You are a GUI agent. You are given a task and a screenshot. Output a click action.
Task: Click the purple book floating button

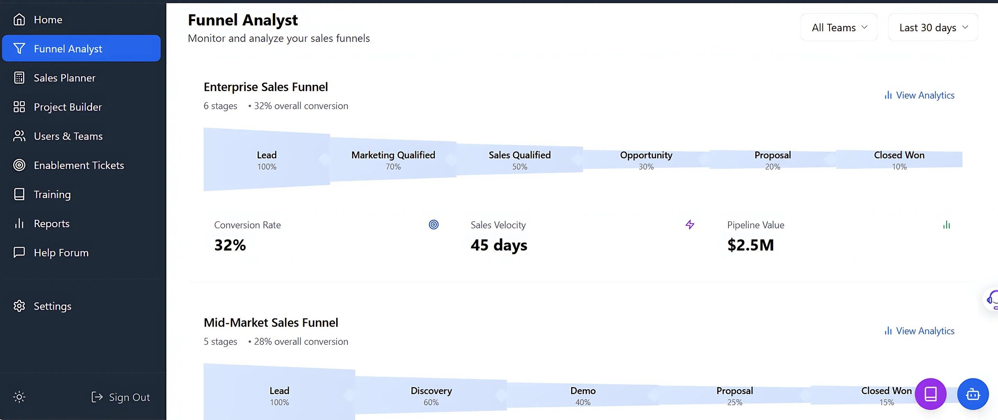pyautogui.click(x=930, y=394)
